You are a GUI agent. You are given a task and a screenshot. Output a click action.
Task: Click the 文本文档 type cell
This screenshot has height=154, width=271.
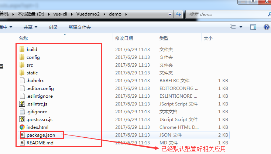coord(168,111)
